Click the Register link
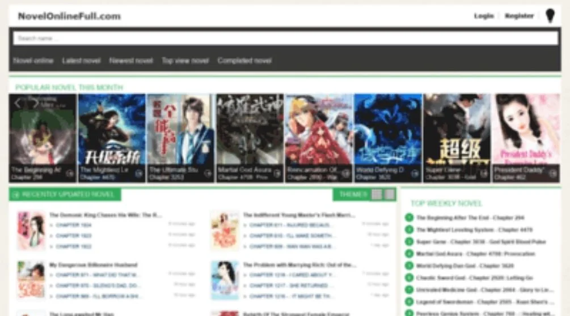This screenshot has height=316, width=570. 519,16
